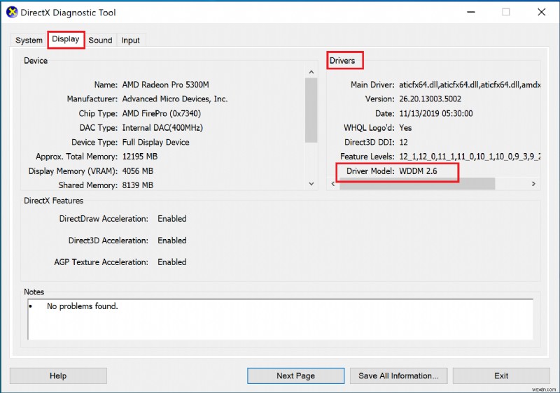Click 'Advanced Micro Devices, Inc.' manufacturer value

click(x=174, y=99)
